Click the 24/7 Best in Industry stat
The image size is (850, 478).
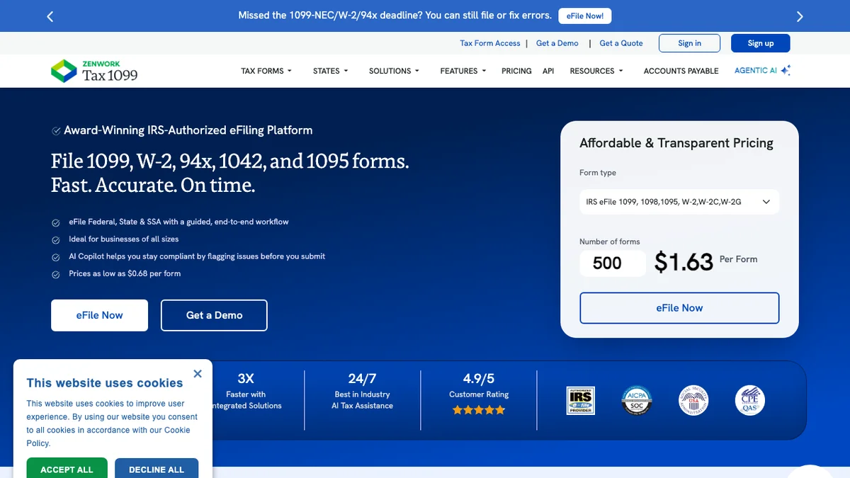pos(362,391)
